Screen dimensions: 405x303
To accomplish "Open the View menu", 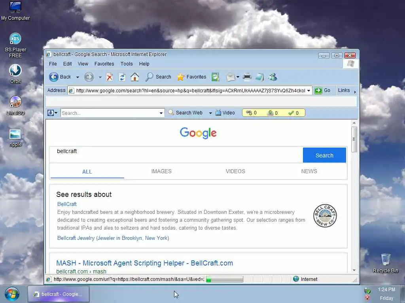I will [83, 64].
